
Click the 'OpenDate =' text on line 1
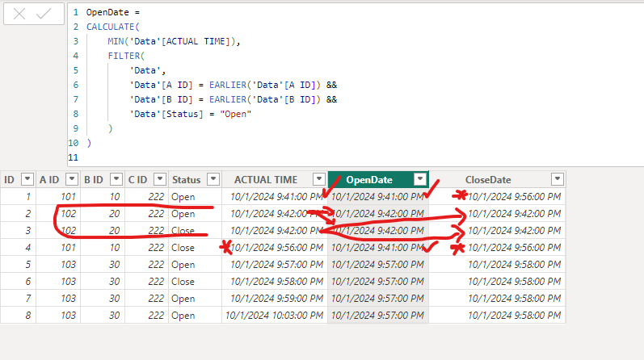[113, 12]
